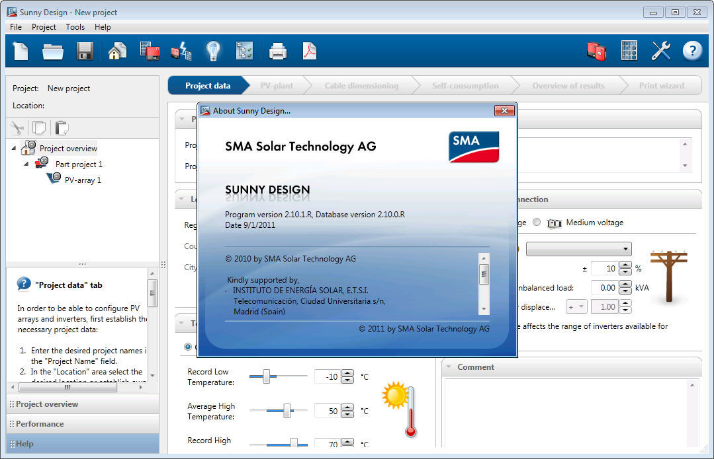Collapse the Project overview tree node
This screenshot has height=459, width=714.
[15, 149]
